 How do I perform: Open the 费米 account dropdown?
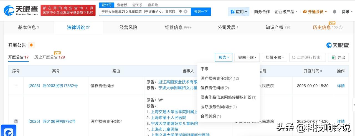coord(347,12)
